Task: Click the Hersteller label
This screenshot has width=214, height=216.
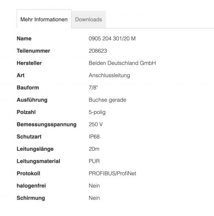Action: 29,63
